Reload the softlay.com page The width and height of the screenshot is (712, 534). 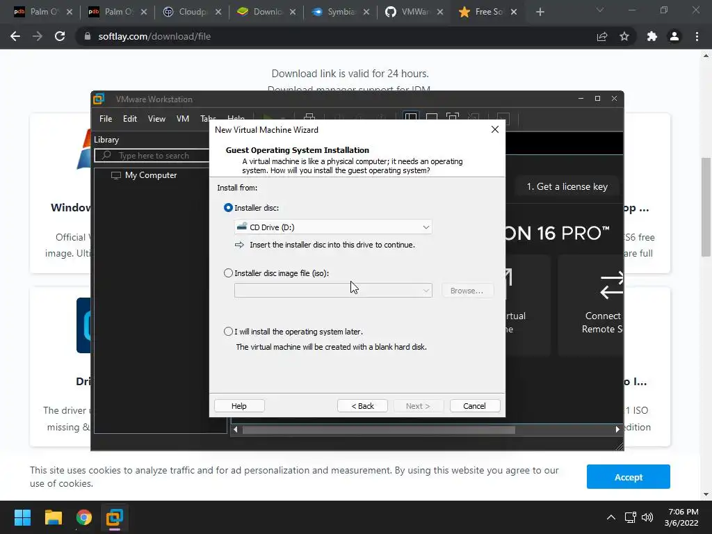[60, 36]
